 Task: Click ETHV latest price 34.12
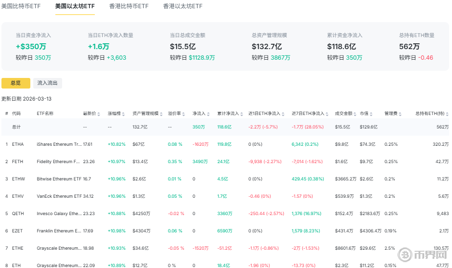point(88,196)
